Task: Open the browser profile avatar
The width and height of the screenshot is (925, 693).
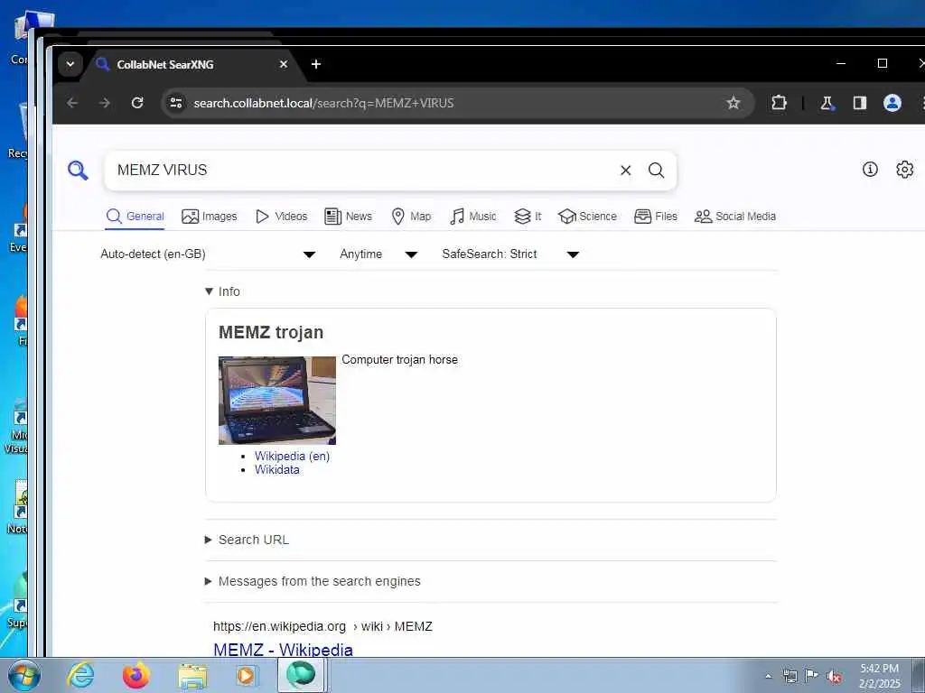Action: click(x=892, y=103)
